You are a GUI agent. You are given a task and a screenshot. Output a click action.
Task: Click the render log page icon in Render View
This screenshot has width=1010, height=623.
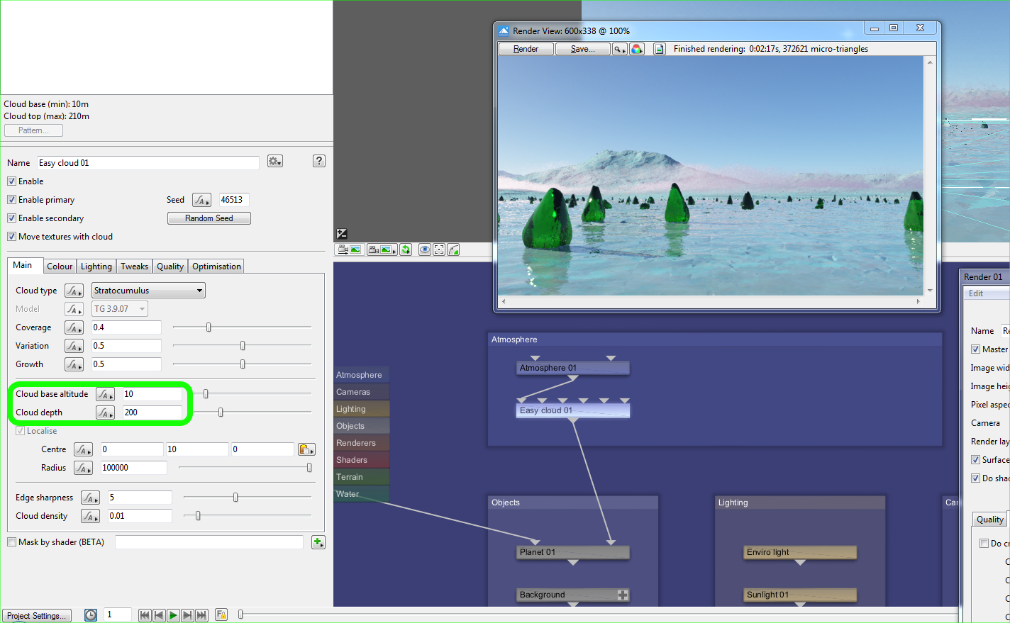pos(660,49)
